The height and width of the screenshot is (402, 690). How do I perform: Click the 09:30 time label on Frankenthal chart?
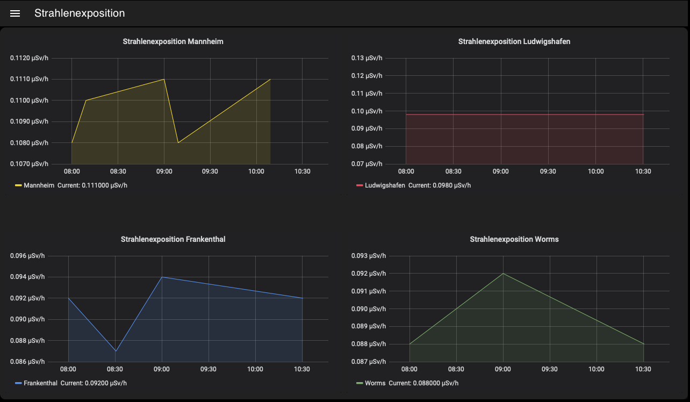point(209,369)
